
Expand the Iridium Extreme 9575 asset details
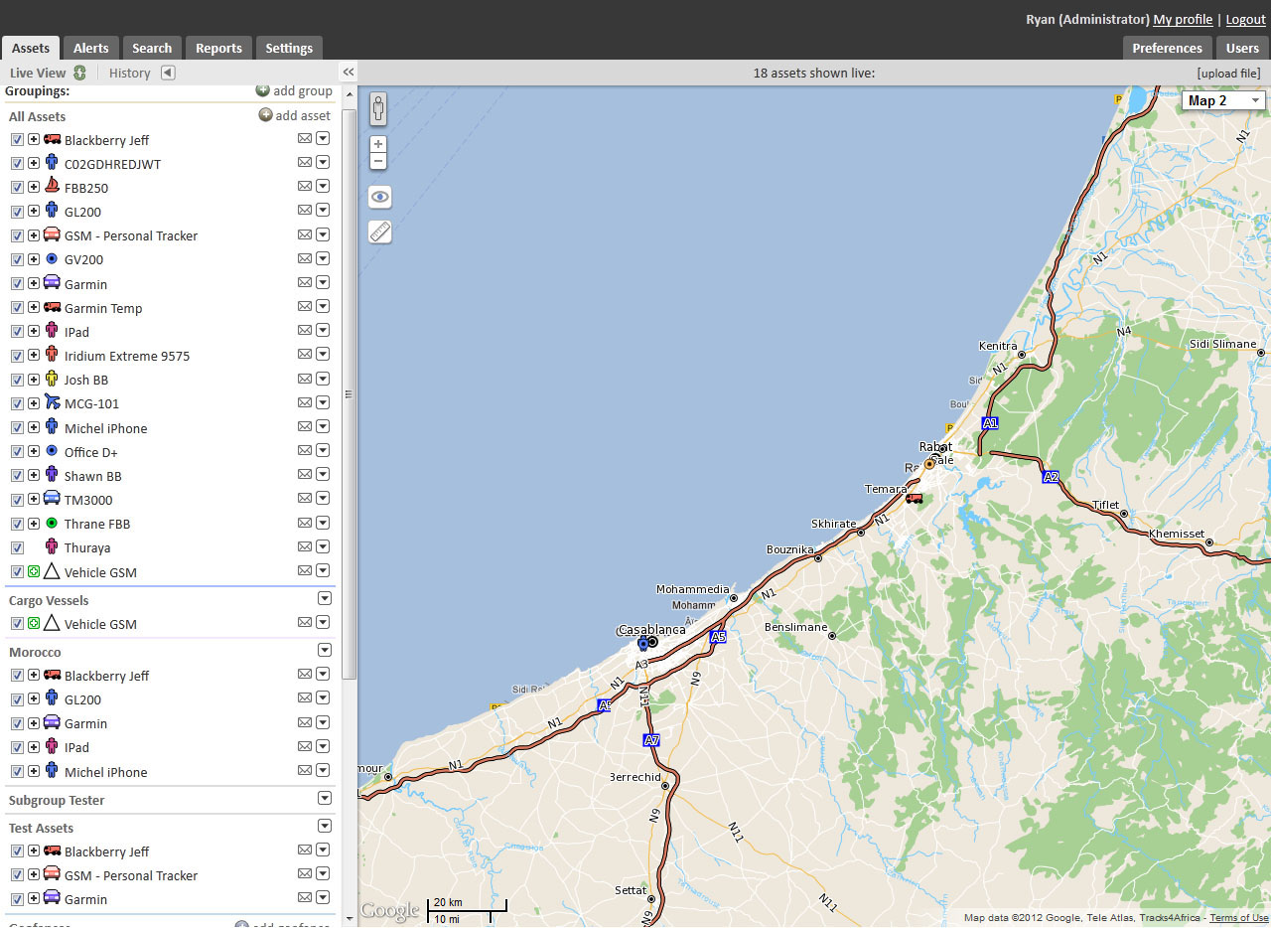tap(34, 356)
